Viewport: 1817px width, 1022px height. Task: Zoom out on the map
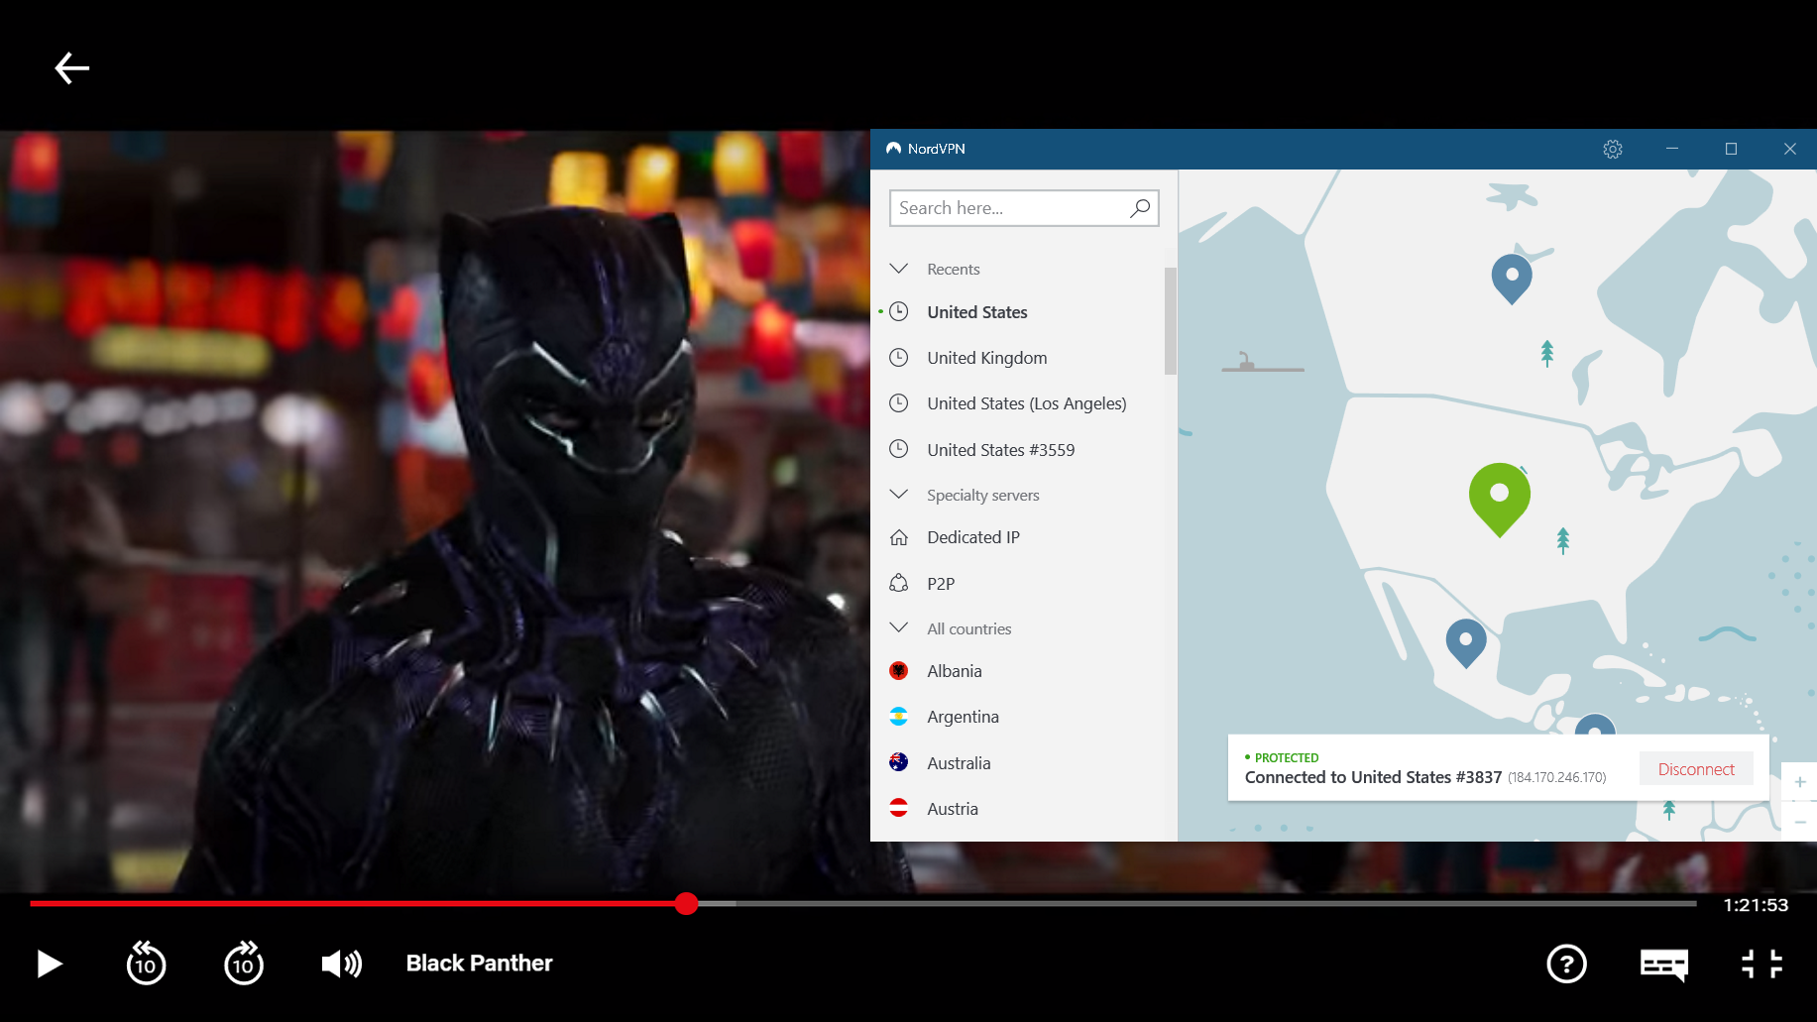[x=1800, y=822]
